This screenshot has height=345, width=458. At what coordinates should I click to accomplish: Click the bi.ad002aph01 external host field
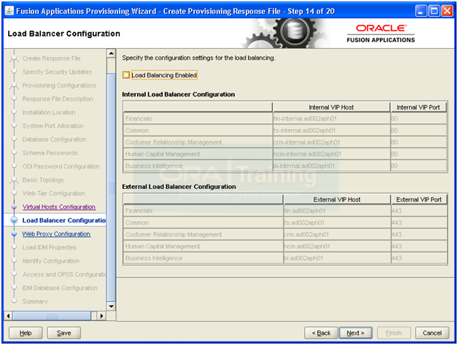tap(337, 258)
